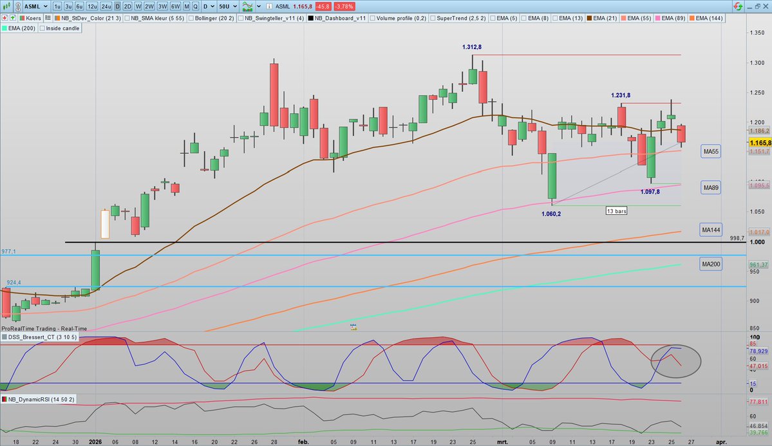Select the 6u timeframe

pos(79,6)
